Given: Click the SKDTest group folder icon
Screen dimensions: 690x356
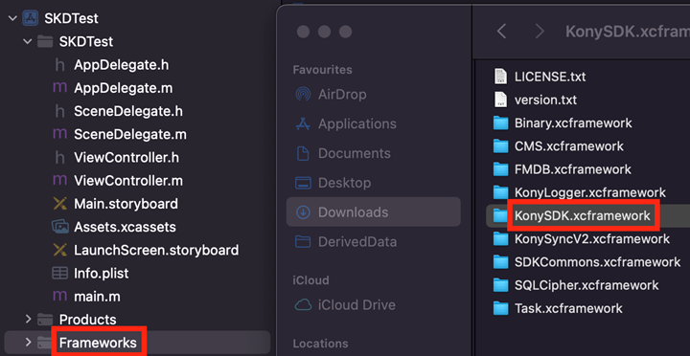Looking at the screenshot, I should pos(45,42).
